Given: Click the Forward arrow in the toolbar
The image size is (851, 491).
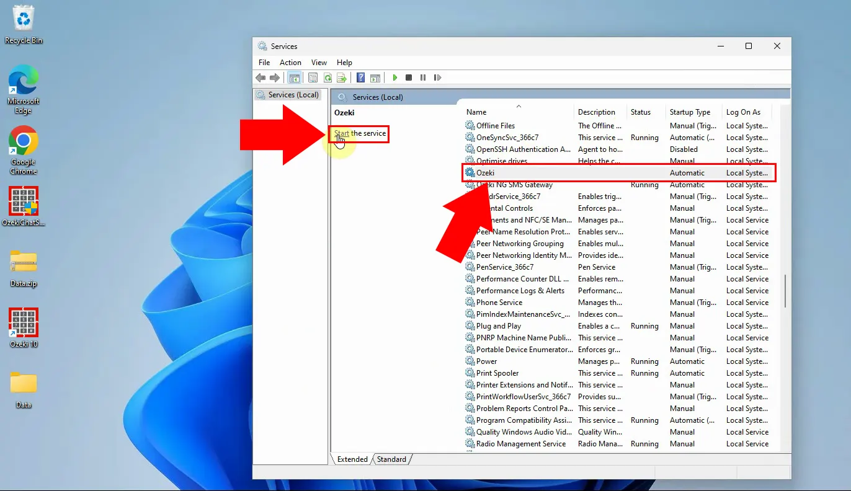Looking at the screenshot, I should (x=275, y=77).
